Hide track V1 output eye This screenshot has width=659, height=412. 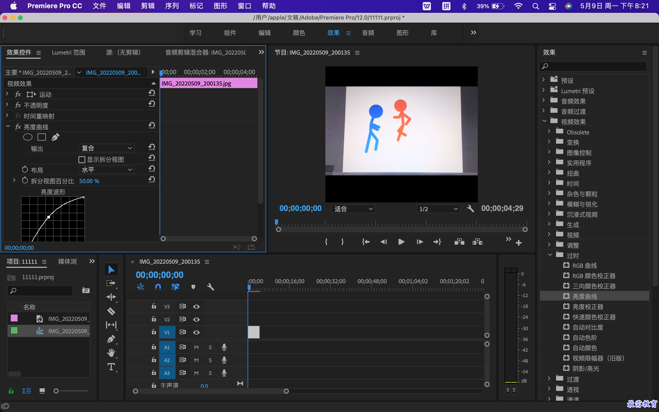[x=196, y=332]
